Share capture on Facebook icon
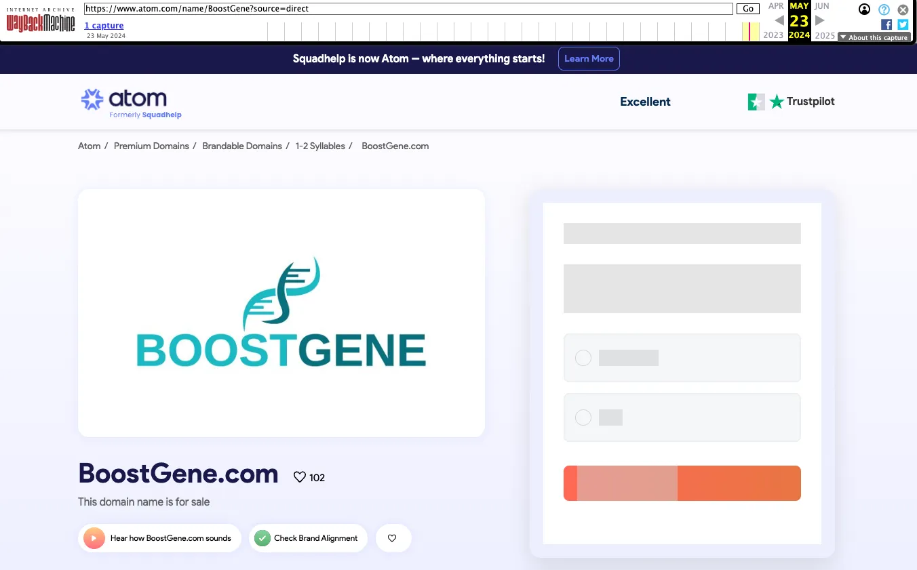917x570 pixels. tap(886, 24)
